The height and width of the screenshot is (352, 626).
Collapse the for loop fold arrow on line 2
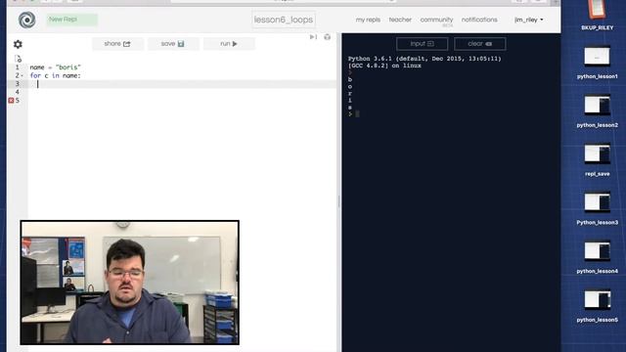click(22, 75)
